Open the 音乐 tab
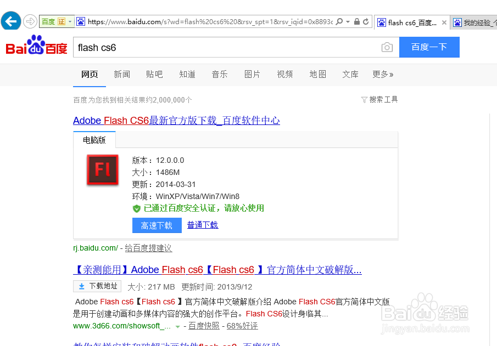 [x=220, y=75]
